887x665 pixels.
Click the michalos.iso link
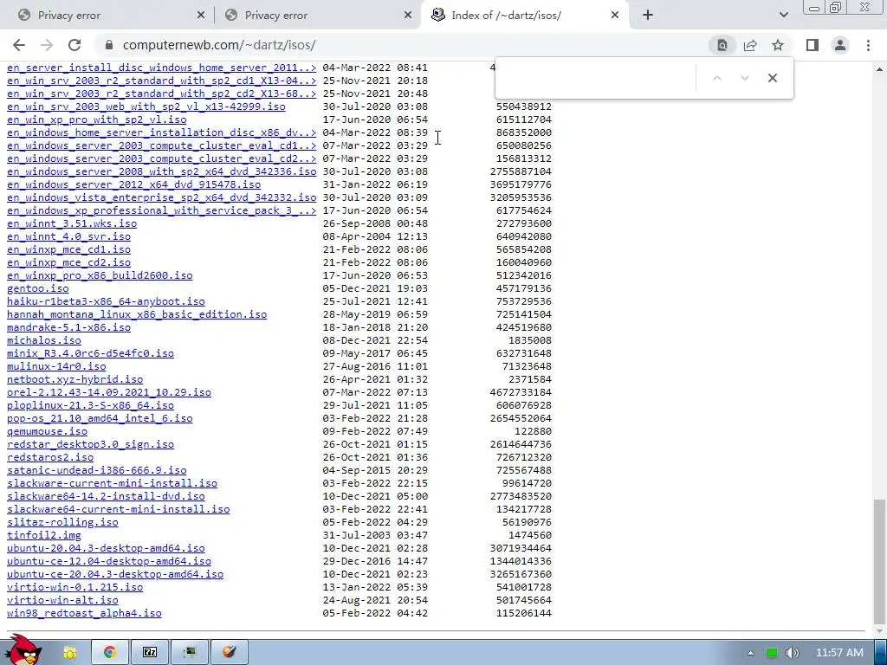[44, 340]
